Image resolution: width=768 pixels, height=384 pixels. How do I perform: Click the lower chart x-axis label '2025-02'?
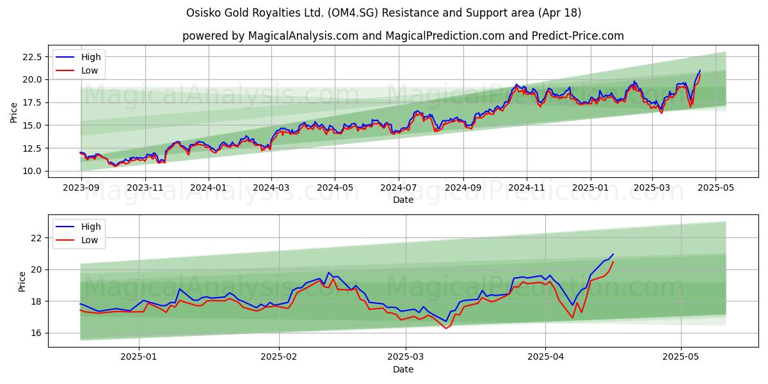[x=280, y=358]
